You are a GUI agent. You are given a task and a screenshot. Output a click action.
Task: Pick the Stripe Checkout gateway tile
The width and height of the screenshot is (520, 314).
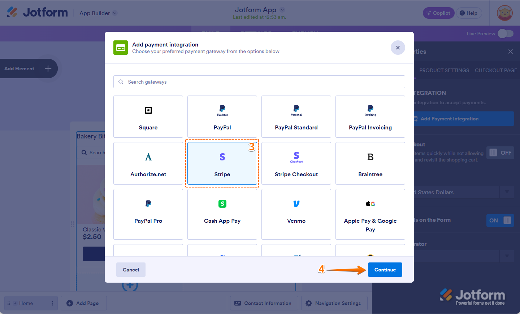(296, 163)
